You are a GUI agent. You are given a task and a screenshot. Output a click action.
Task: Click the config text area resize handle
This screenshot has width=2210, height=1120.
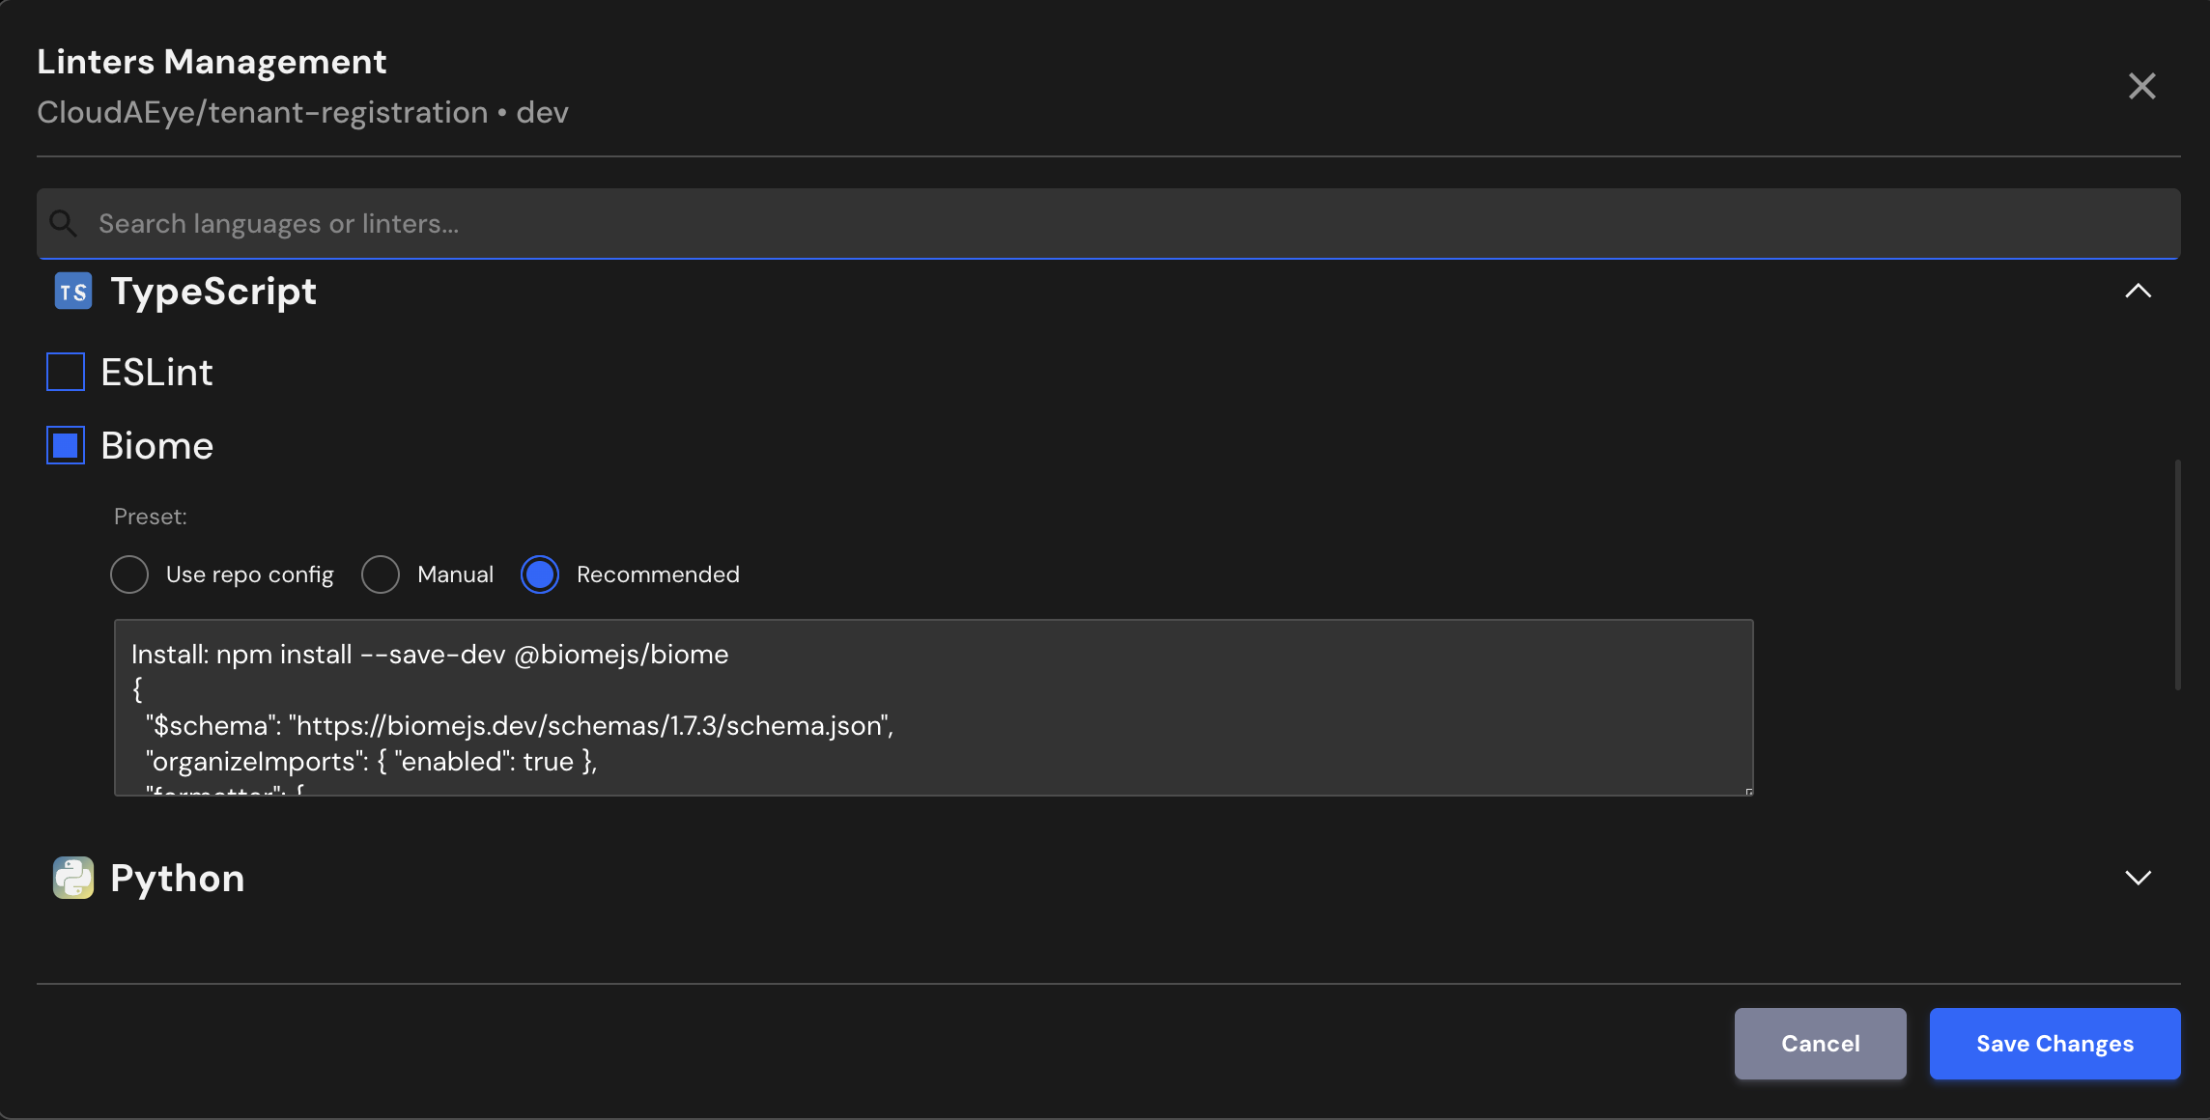[1748, 792]
